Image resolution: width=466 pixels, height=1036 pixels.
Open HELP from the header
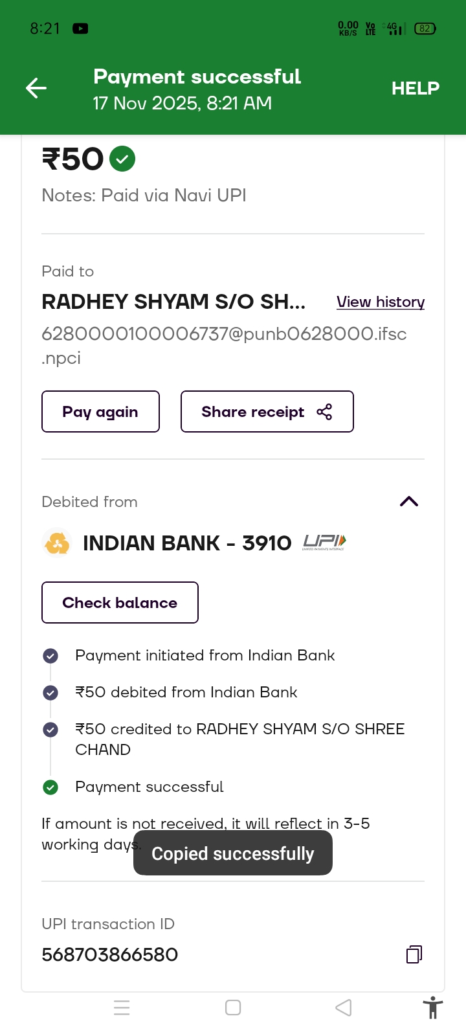pos(415,88)
